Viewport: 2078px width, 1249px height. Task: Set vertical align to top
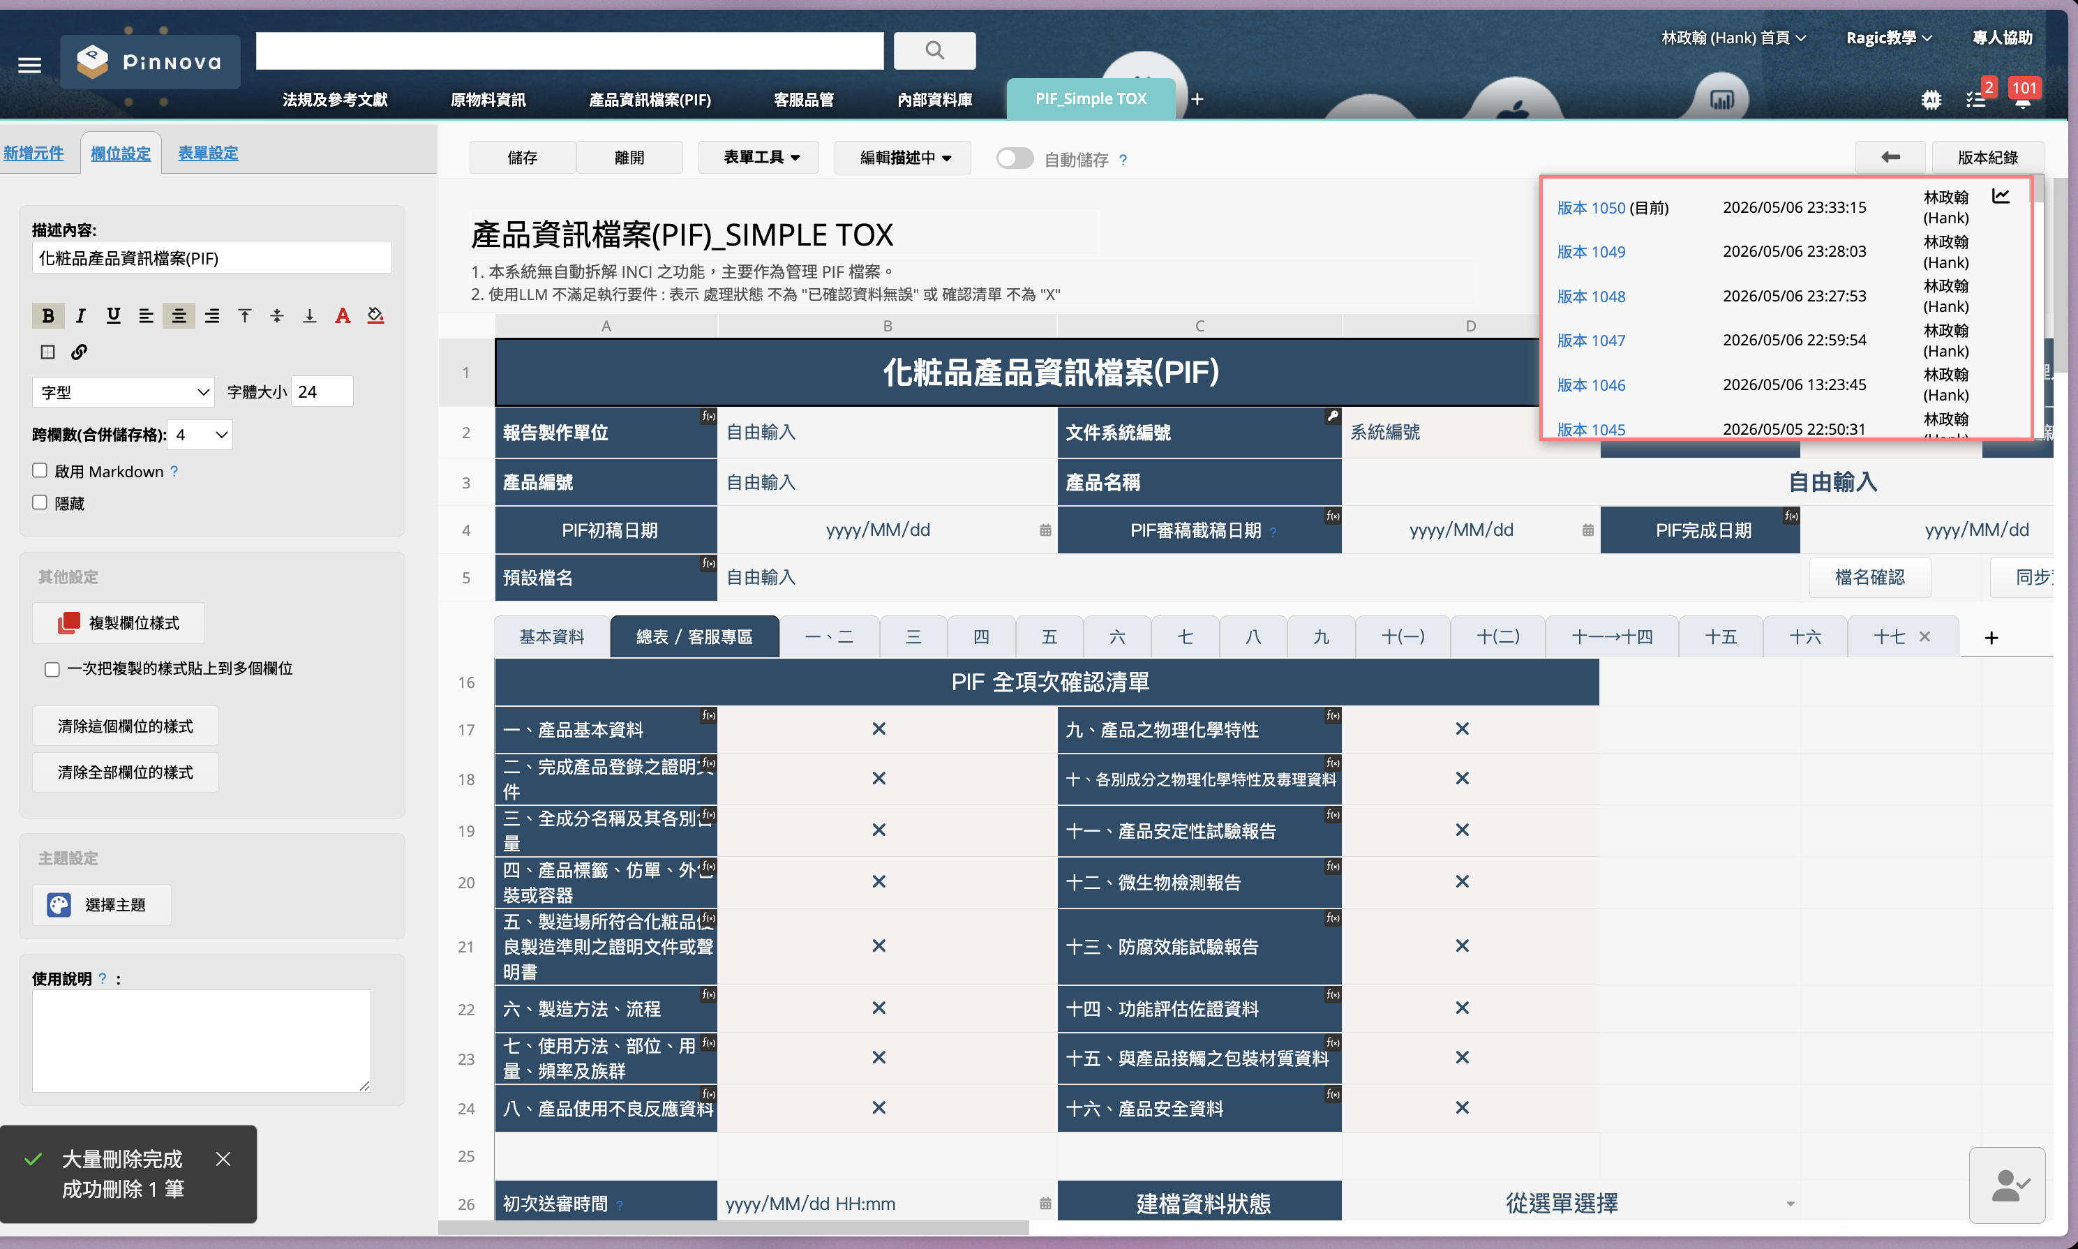[244, 315]
